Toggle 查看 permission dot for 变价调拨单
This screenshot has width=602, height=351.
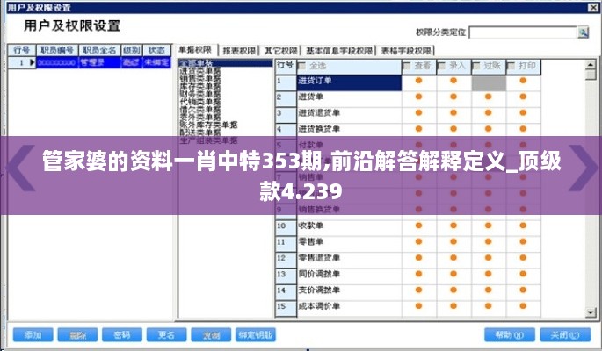coord(419,290)
